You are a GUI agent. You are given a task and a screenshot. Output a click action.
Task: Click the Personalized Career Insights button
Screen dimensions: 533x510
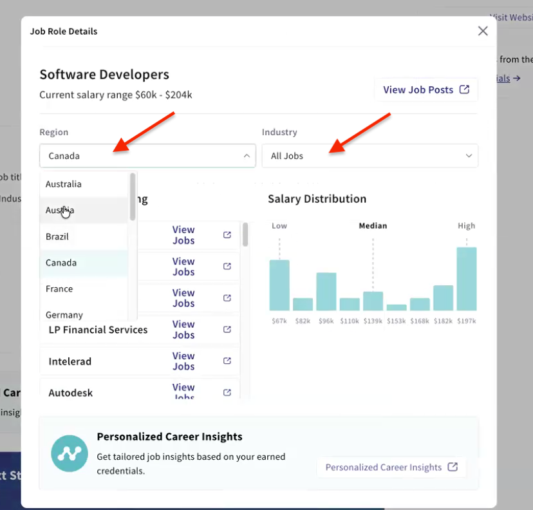[x=391, y=467]
